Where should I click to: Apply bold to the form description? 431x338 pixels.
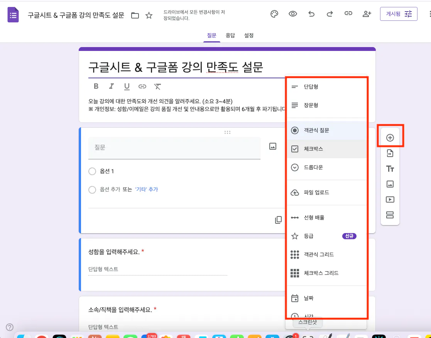(x=96, y=86)
